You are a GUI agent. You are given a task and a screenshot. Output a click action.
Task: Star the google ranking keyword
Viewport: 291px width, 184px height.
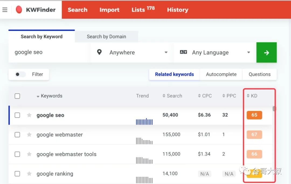tap(29, 174)
